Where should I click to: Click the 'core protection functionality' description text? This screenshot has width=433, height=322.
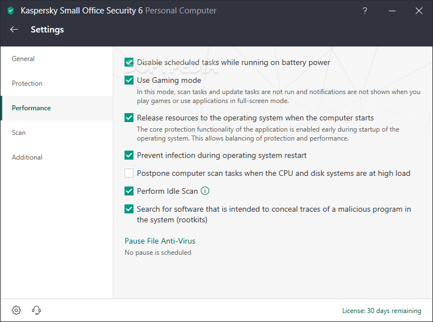click(268, 134)
